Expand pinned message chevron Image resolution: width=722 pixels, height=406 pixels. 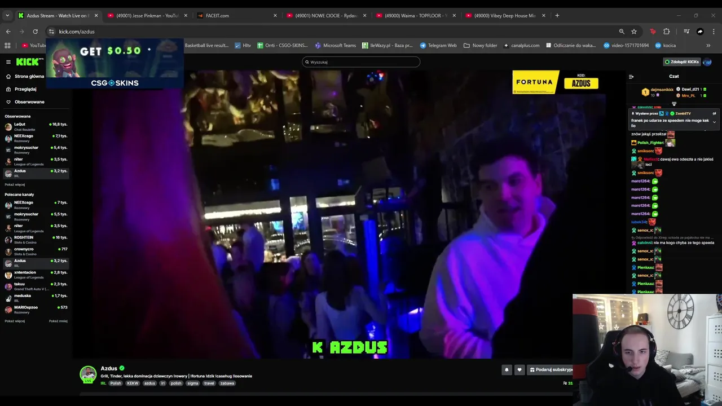714,122
